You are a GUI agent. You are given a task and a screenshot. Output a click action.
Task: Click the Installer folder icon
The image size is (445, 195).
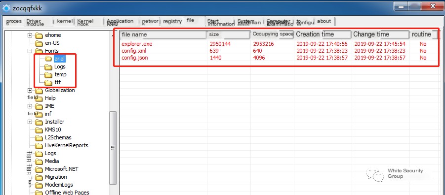coord(39,122)
